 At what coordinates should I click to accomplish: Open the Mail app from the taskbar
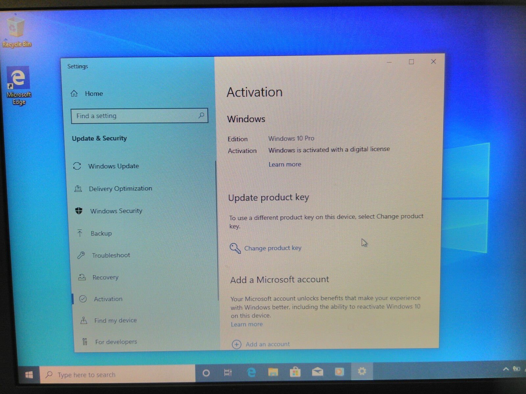click(317, 372)
